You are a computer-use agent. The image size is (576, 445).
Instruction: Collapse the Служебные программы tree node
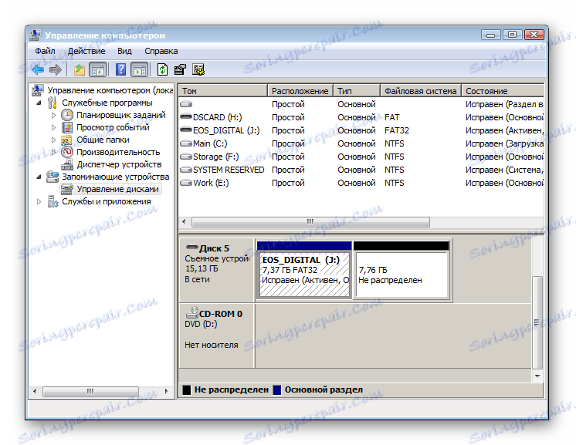39,103
